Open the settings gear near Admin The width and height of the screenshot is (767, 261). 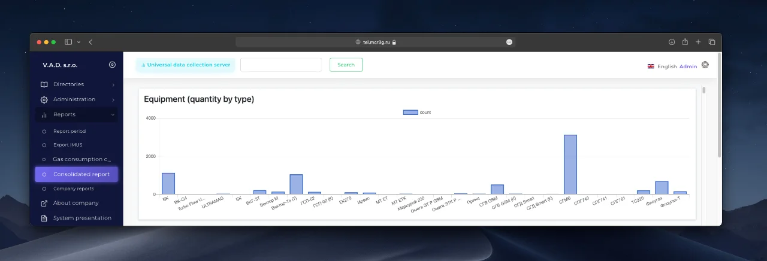(x=705, y=65)
